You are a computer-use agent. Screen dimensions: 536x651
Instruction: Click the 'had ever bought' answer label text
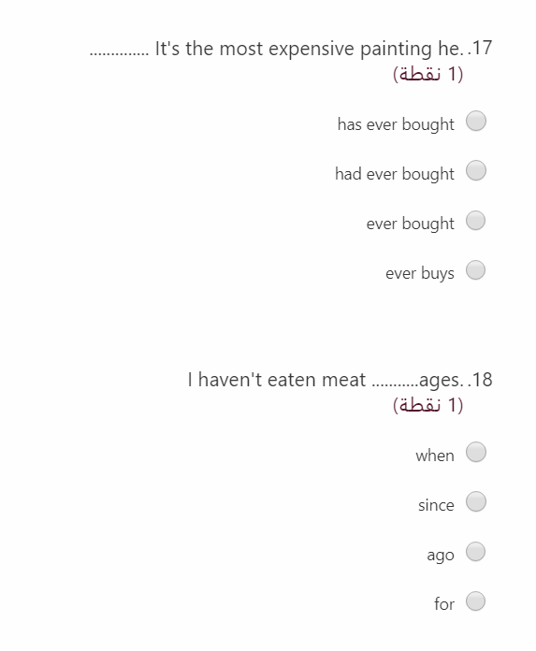395,174
